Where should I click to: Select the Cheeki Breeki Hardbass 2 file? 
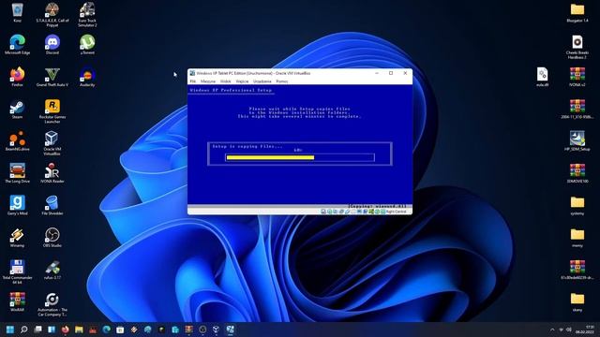pos(577,47)
